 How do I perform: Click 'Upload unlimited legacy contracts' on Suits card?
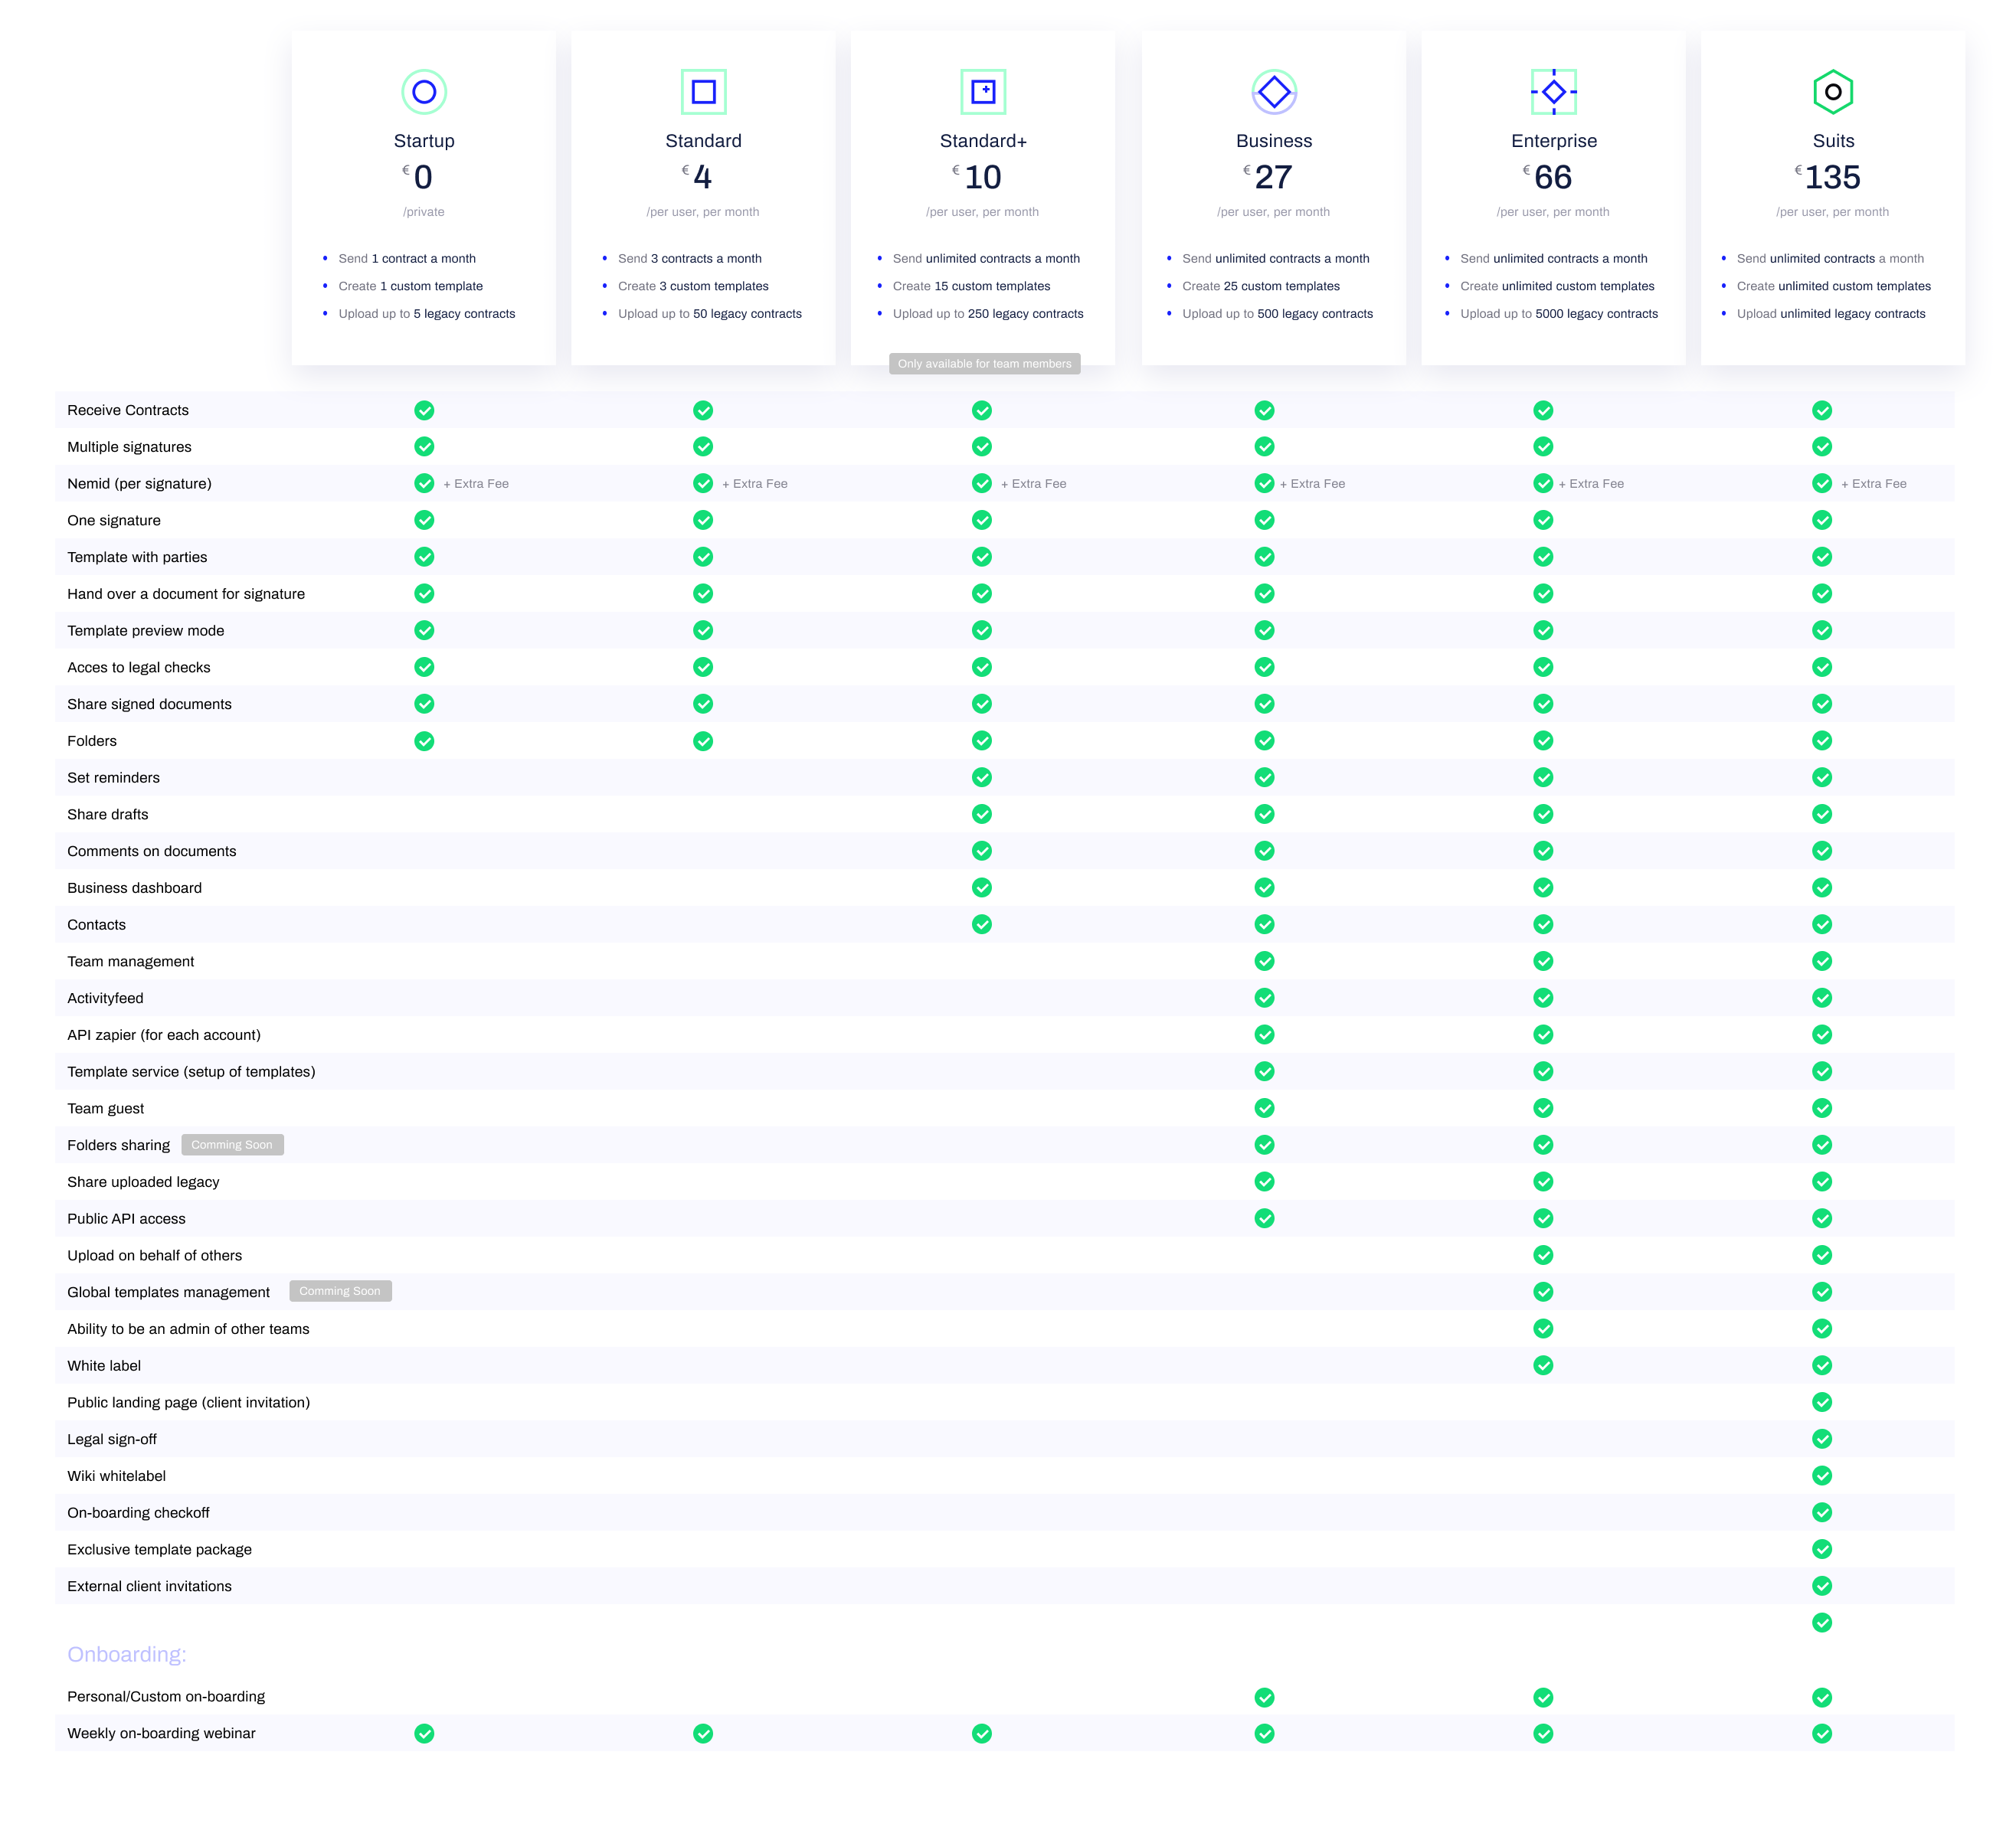[1831, 314]
